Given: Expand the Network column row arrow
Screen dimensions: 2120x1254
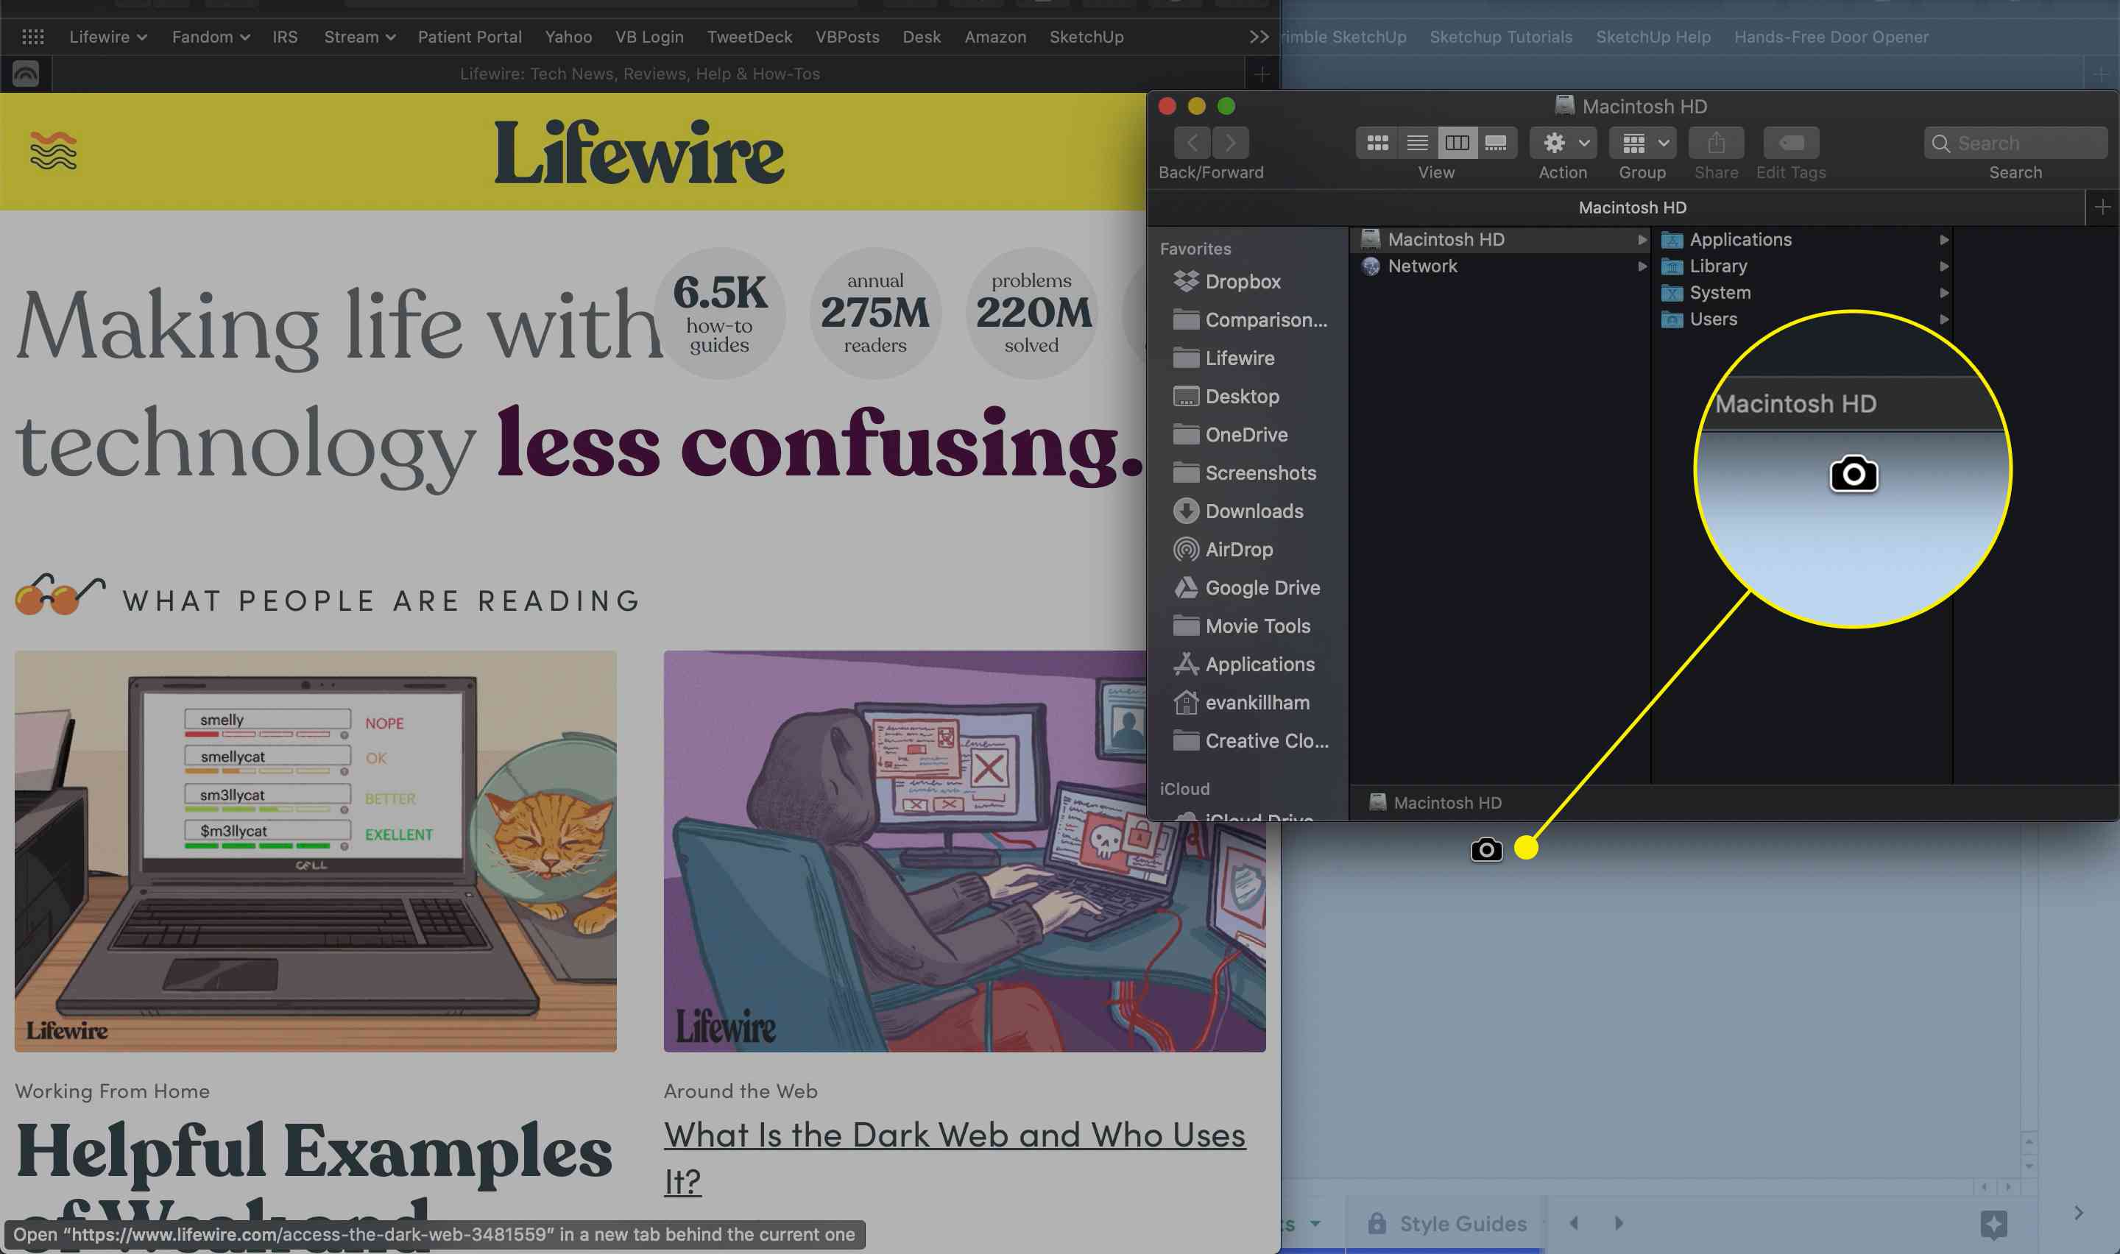Looking at the screenshot, I should (1642, 266).
